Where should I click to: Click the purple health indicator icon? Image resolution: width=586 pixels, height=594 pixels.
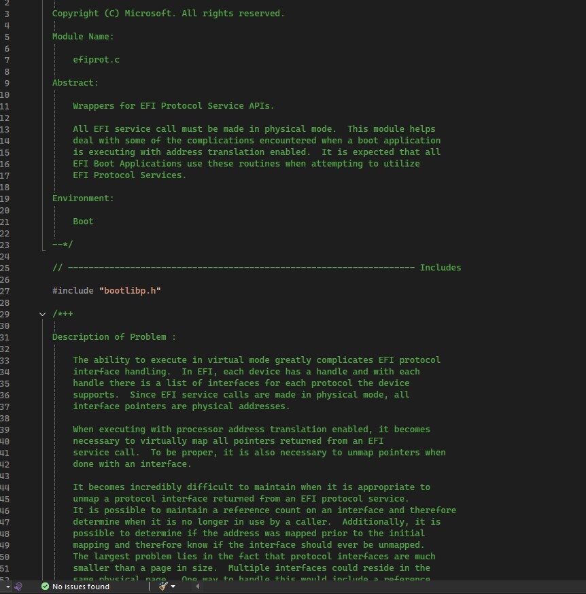coord(18,587)
